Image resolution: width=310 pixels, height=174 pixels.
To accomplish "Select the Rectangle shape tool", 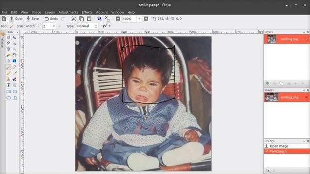I will click(9, 91).
